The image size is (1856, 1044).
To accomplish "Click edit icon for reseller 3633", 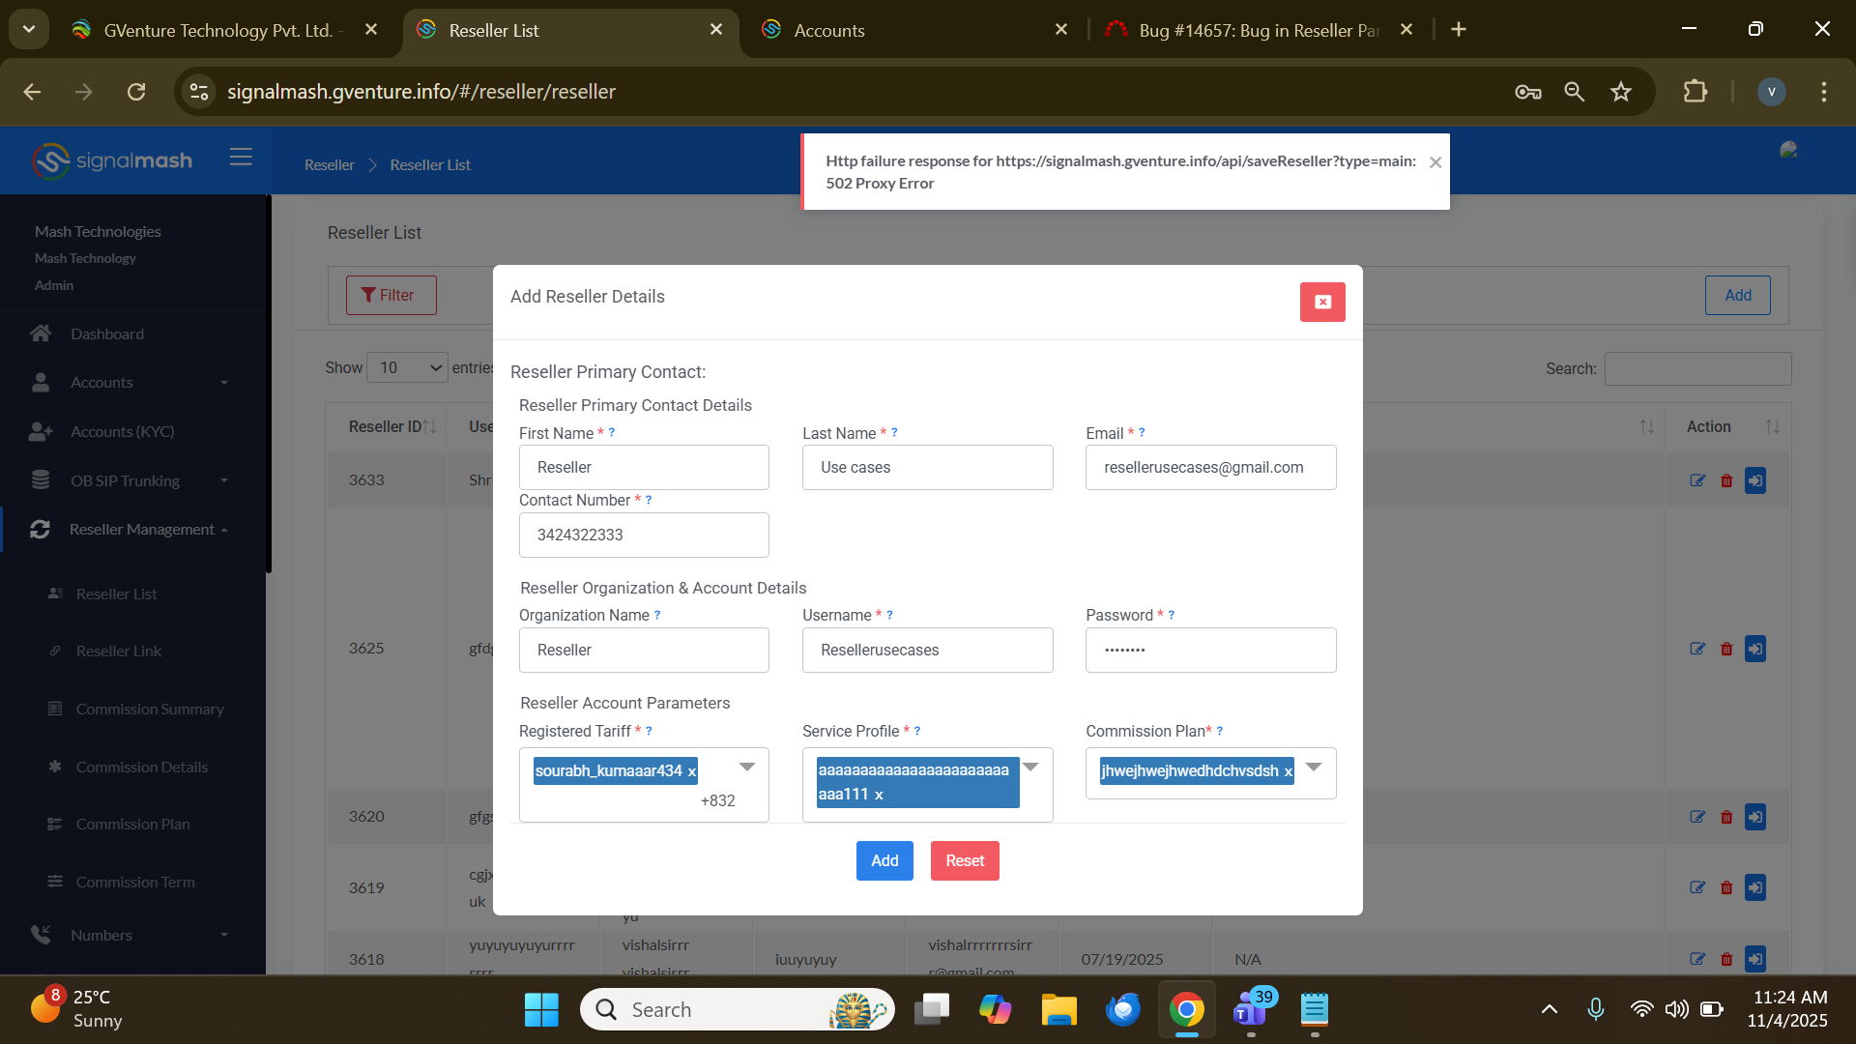I will coord(1696,480).
